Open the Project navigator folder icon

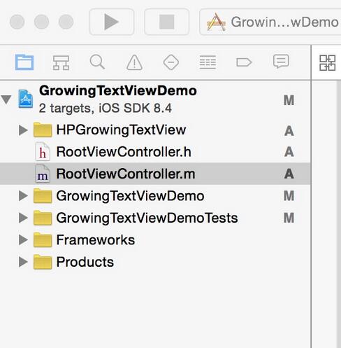point(24,62)
